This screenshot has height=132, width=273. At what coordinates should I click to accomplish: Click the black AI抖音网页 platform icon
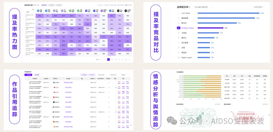(x=126, y=11)
